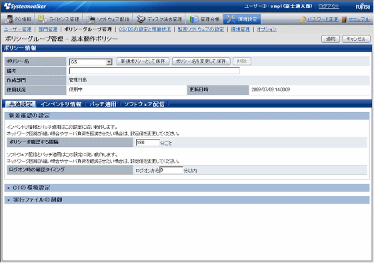
Task: Click the FUJITSU logo
Action: pos(363,7)
